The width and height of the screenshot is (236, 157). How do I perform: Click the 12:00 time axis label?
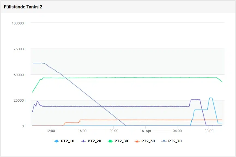point(50,131)
